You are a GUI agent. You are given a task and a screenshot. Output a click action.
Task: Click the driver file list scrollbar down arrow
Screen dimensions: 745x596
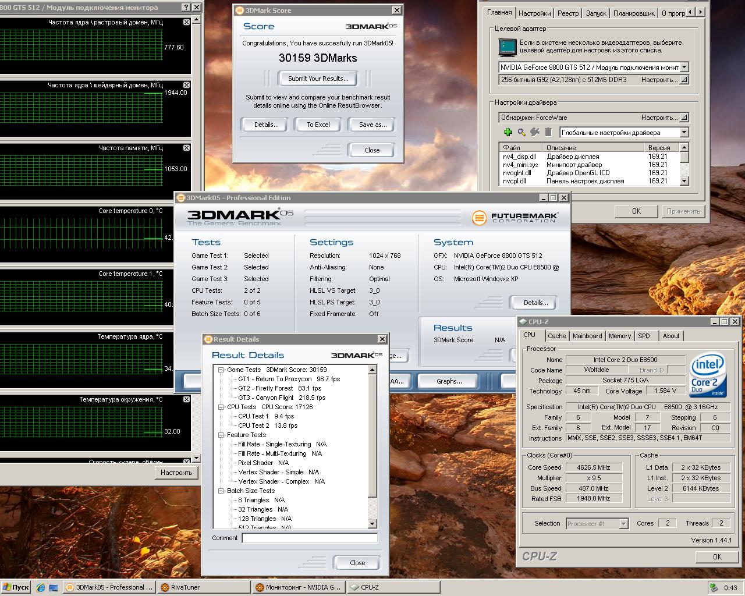coord(684,181)
